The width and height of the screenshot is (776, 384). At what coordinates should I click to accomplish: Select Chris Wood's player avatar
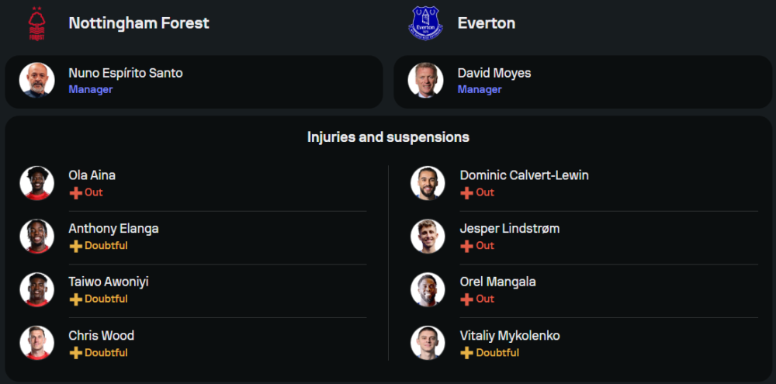coord(37,343)
